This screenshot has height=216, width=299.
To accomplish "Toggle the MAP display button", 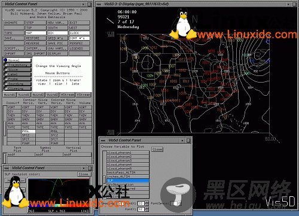I will [36, 33].
